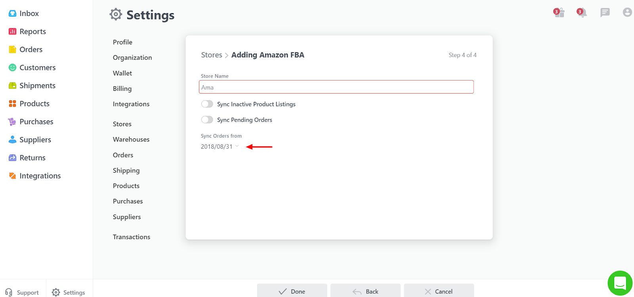Go to Customers in main sidebar

click(x=38, y=67)
